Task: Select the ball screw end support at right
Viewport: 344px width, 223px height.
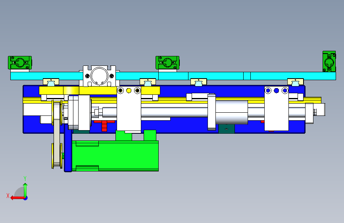Action: (x=309, y=113)
